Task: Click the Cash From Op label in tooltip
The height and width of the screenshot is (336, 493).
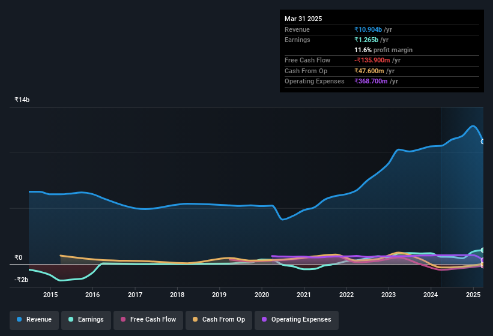Action: coord(306,71)
